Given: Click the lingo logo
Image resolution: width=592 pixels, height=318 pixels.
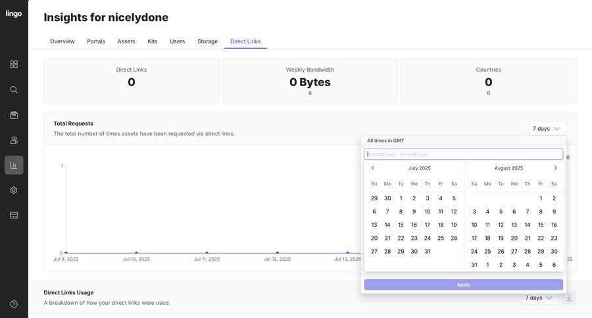Looking at the screenshot, I should (14, 14).
